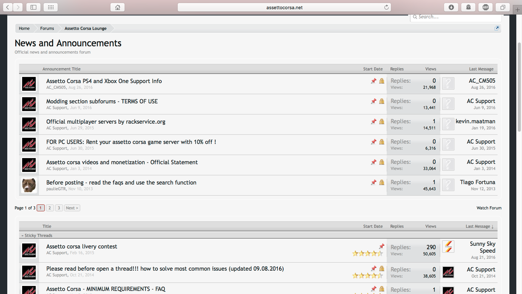Open 'Please read before open a thread!!!' thread
This screenshot has height=294, width=522.
165,269
